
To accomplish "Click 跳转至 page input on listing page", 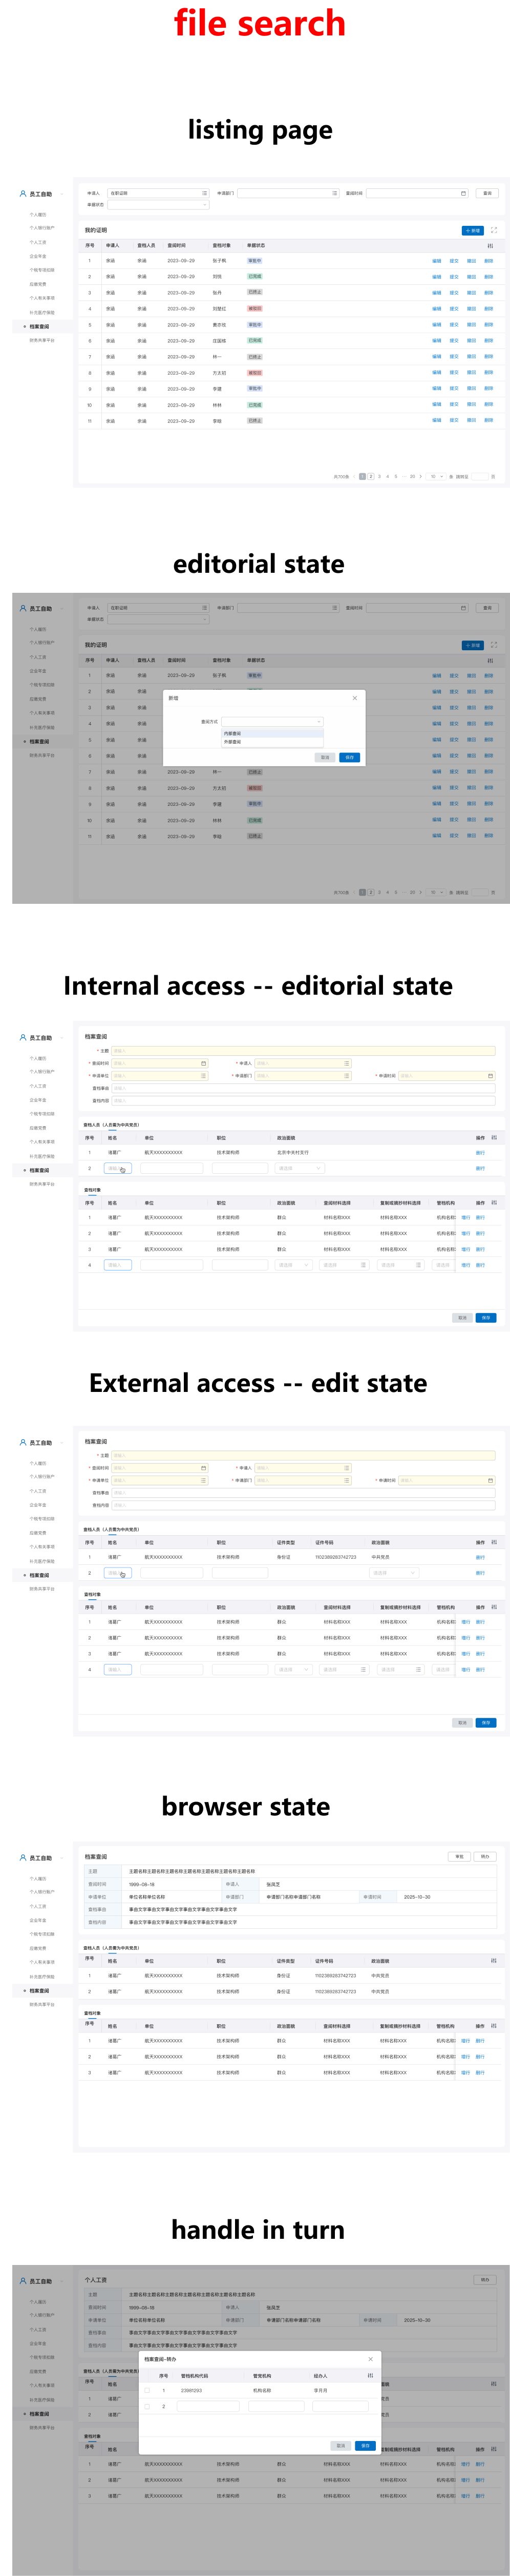I will click(x=479, y=476).
